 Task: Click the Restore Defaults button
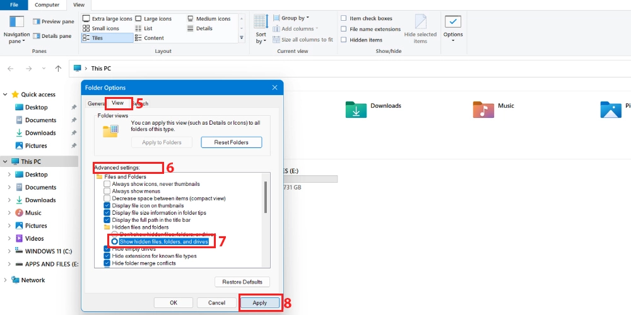[242, 282]
